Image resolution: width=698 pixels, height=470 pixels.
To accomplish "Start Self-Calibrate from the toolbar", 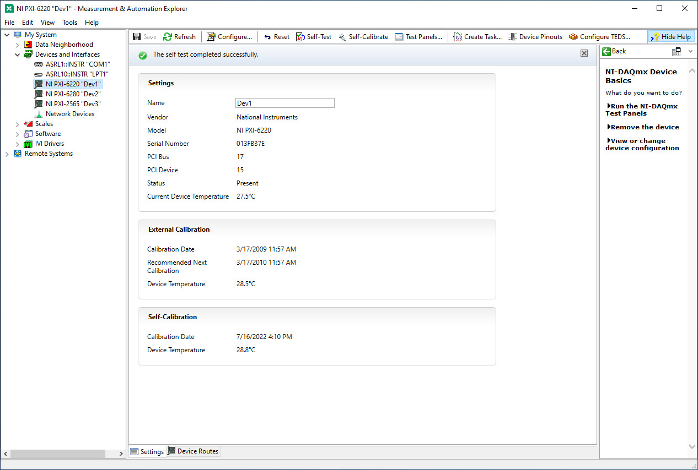I will tap(363, 37).
